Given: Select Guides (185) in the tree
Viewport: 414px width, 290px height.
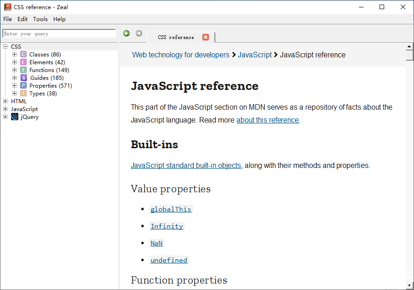Looking at the screenshot, I should (47, 78).
